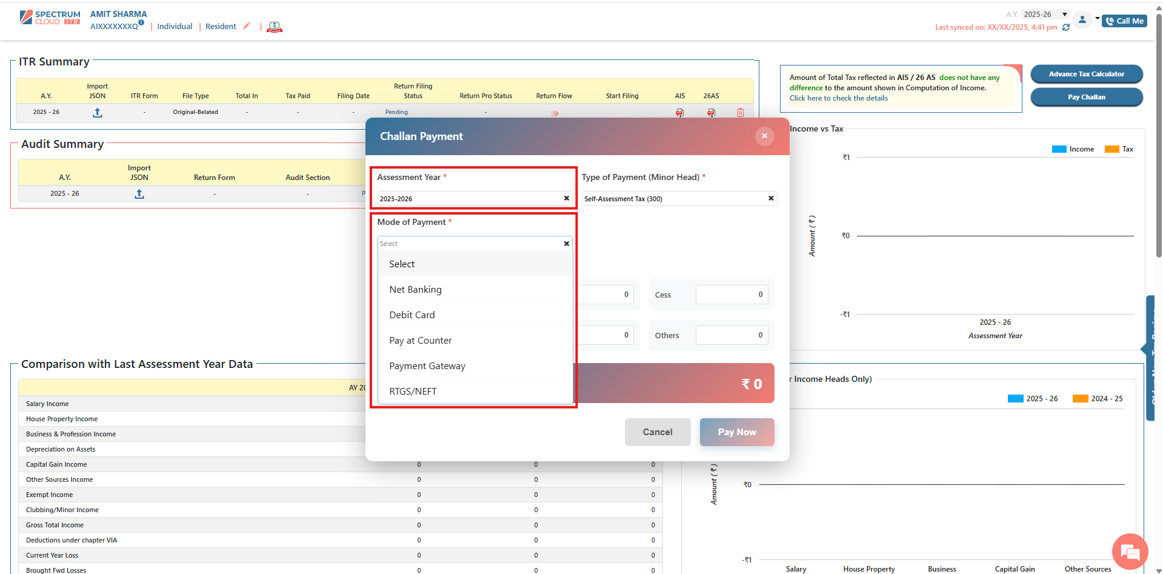
Task: Close the Challan Payment dialog
Action: coord(764,136)
